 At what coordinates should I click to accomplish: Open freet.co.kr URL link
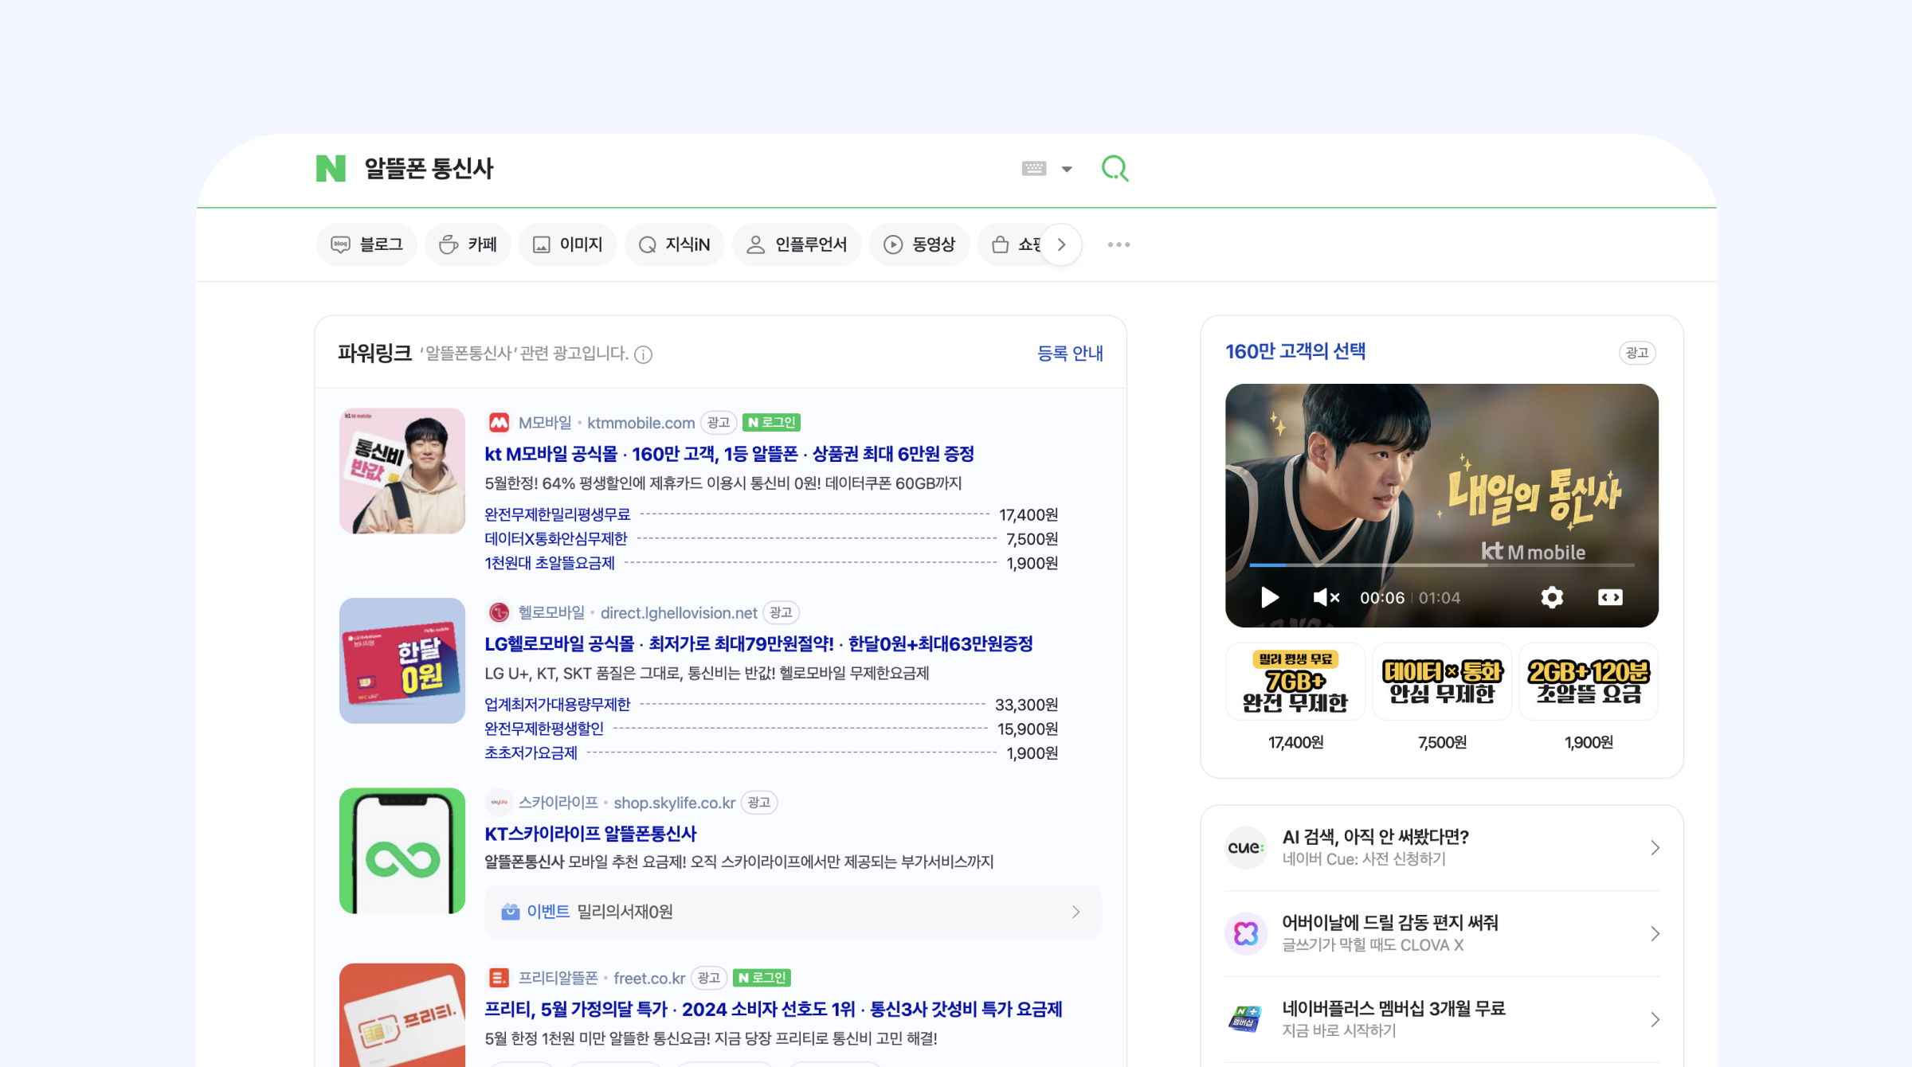point(649,979)
